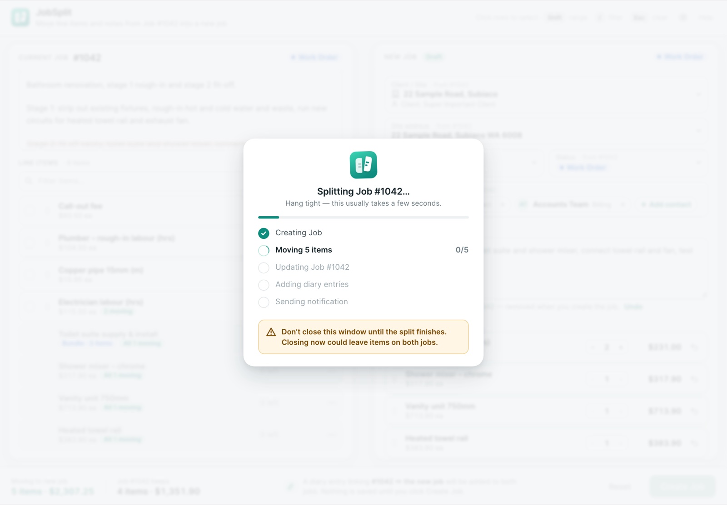Expand the site address dropdown
This screenshot has width=727, height=505.
698,131
